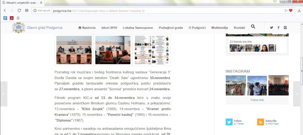Open a new tab with plus button

coord(48,2)
